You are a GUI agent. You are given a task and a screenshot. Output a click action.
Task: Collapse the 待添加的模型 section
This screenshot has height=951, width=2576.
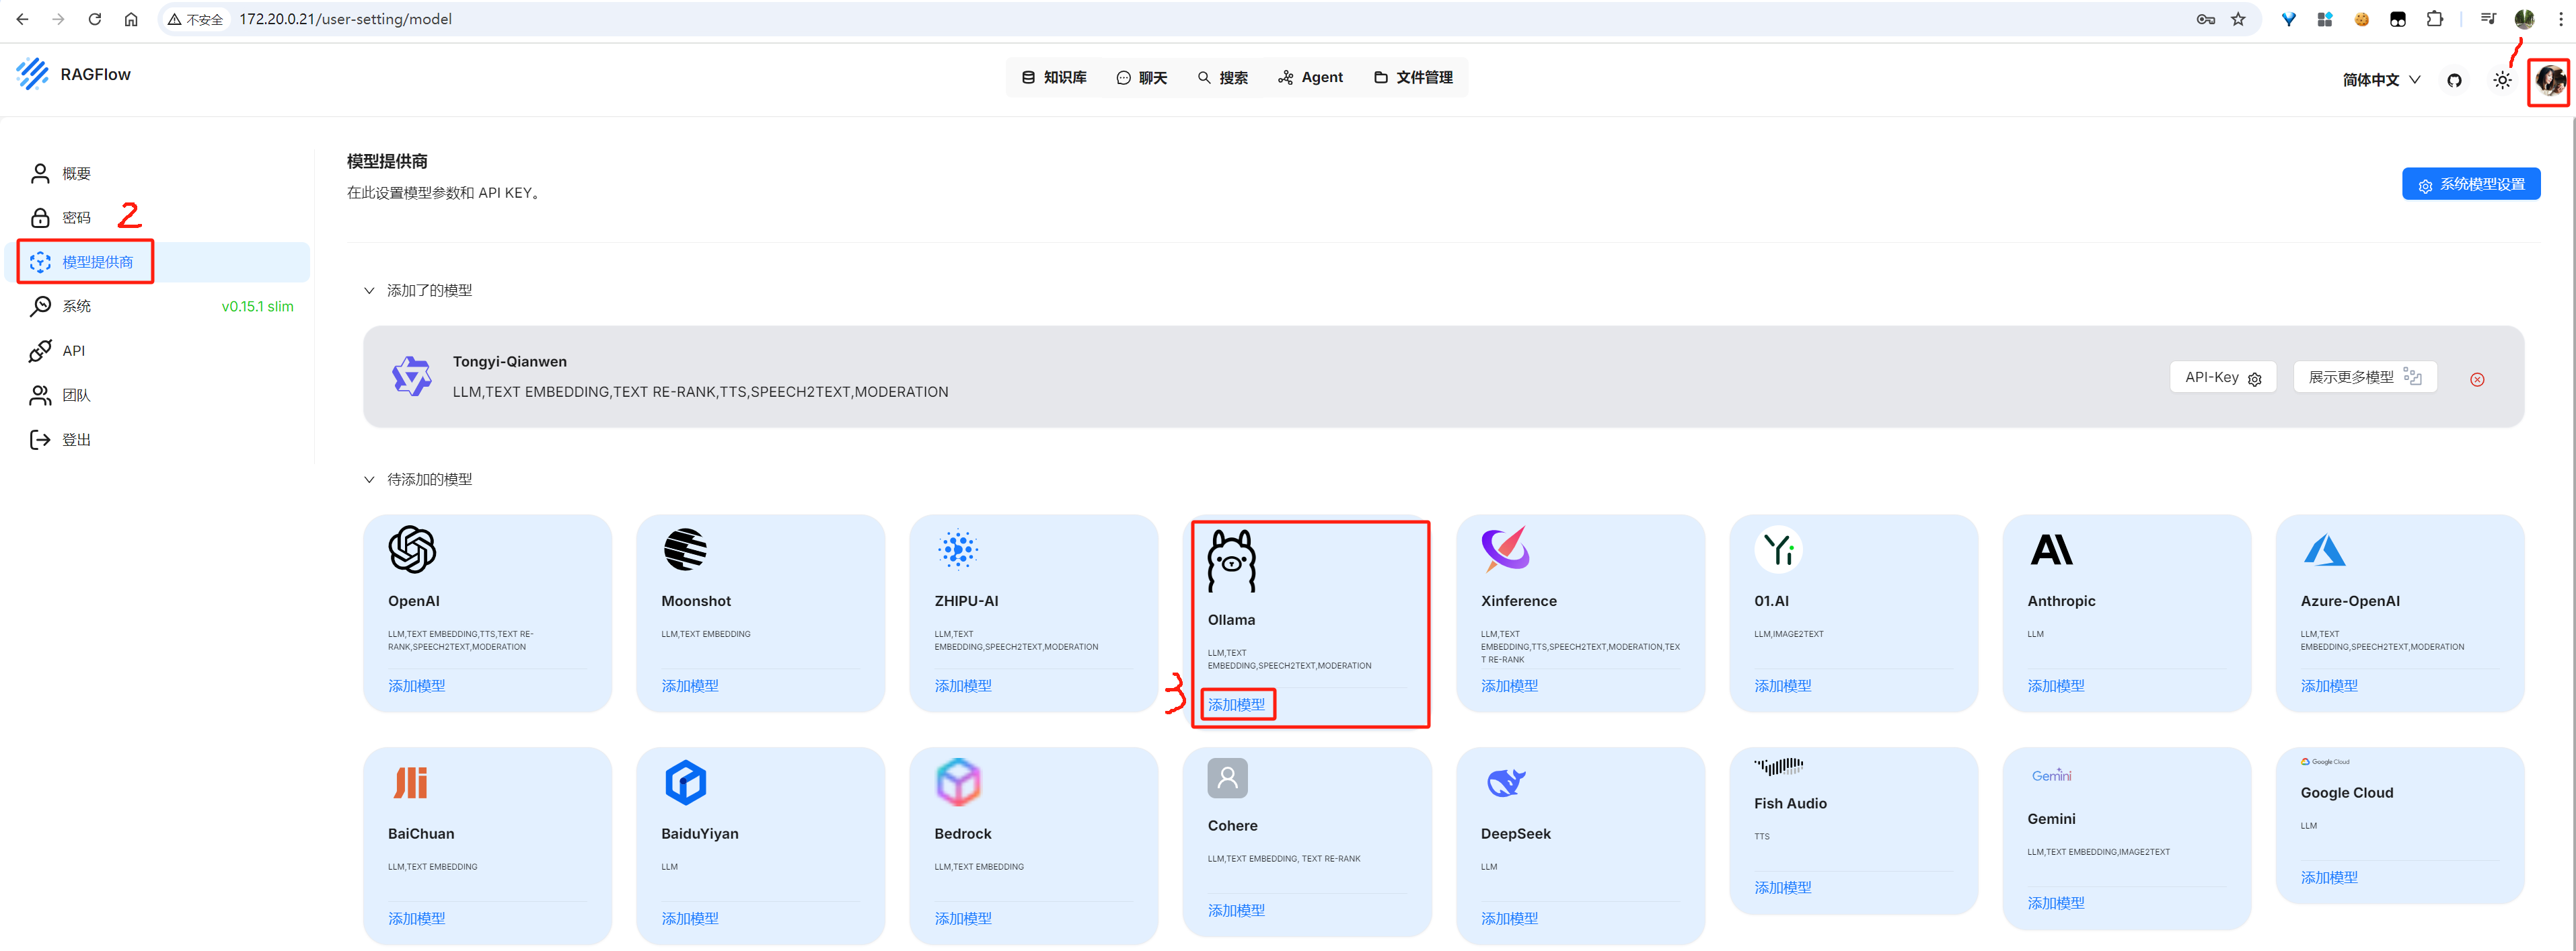click(369, 480)
